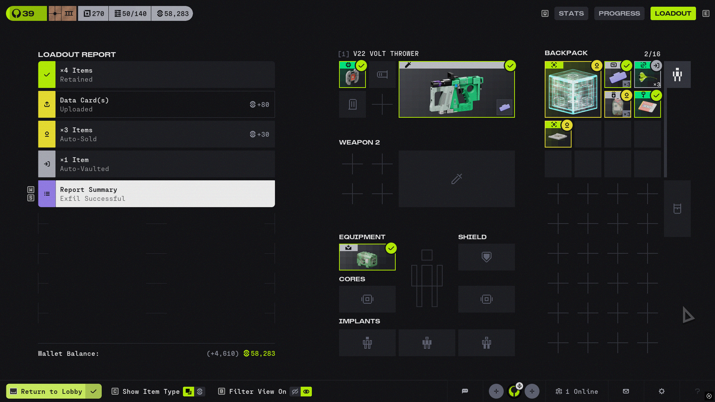Click the S key navigate-down icon
This screenshot has height=402, width=715.
[31, 198]
